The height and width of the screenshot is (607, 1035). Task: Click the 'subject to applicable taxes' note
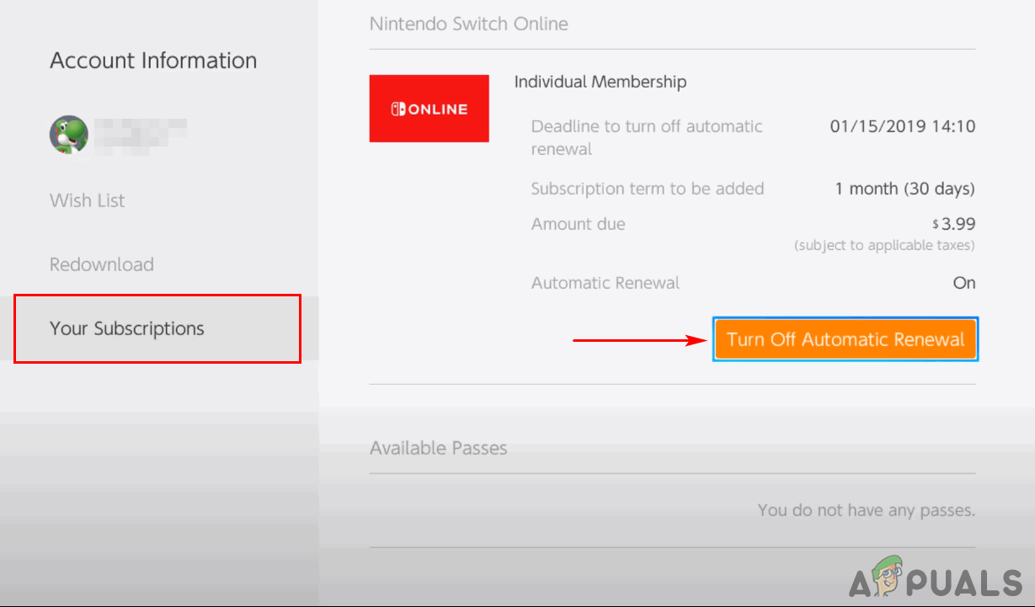click(884, 246)
